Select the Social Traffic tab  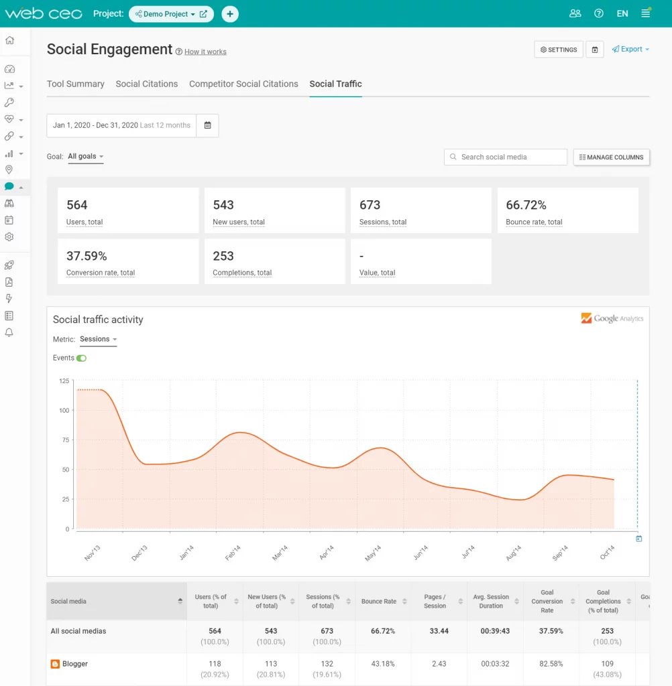(335, 84)
